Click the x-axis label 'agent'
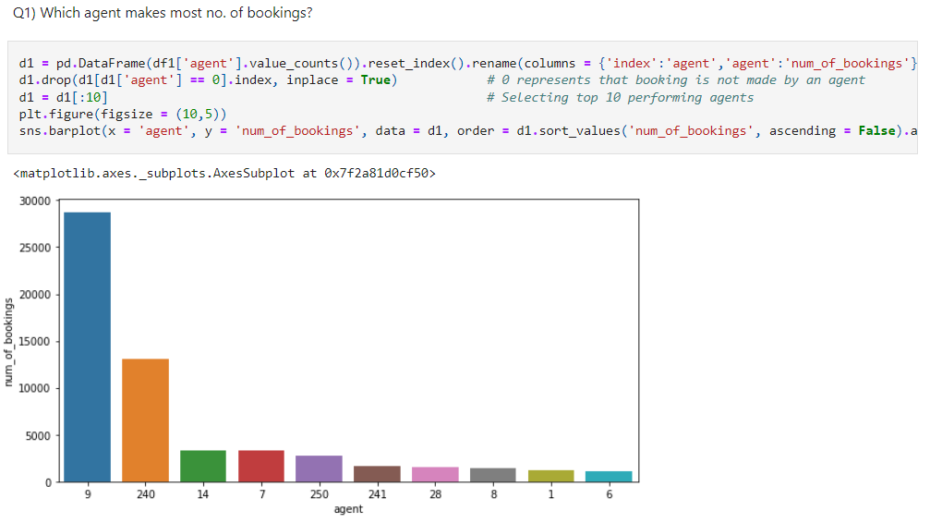This screenshot has height=523, width=930. (348, 509)
